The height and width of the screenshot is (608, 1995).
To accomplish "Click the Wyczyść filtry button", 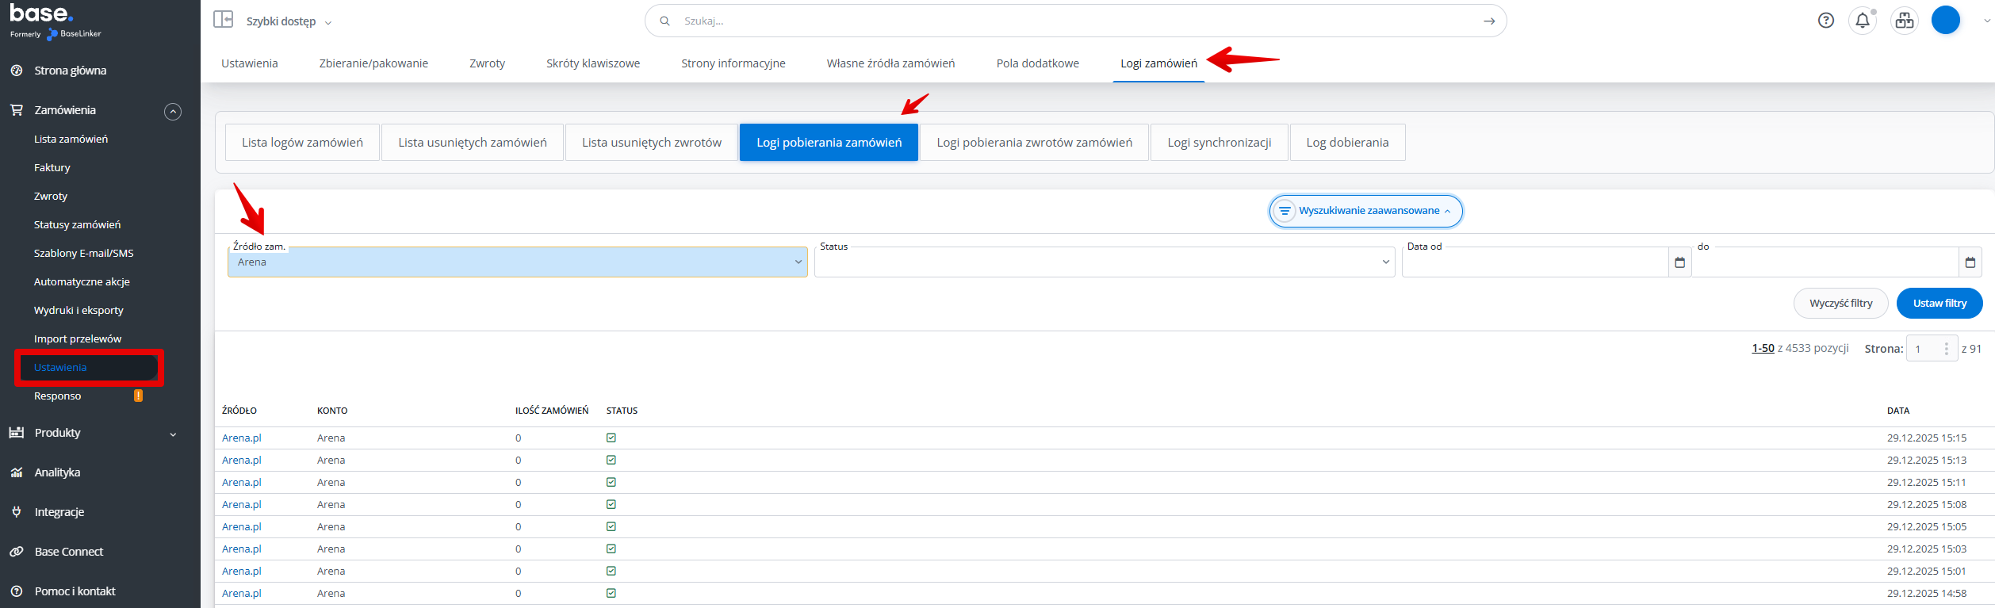I will click(1840, 304).
